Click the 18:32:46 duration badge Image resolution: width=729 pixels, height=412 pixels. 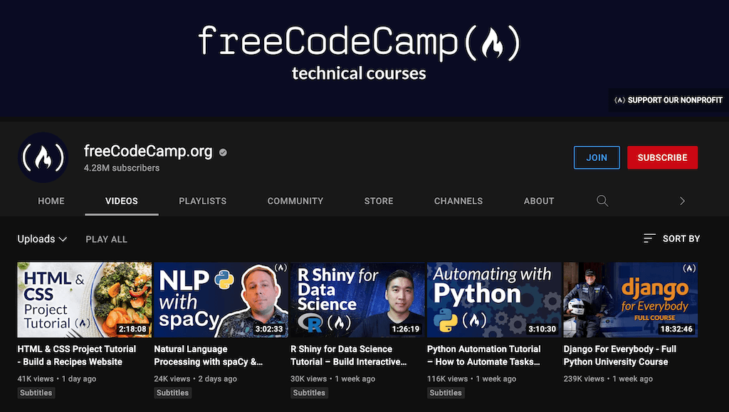click(x=676, y=329)
